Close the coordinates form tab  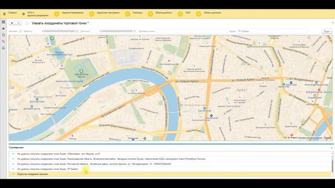point(333,22)
